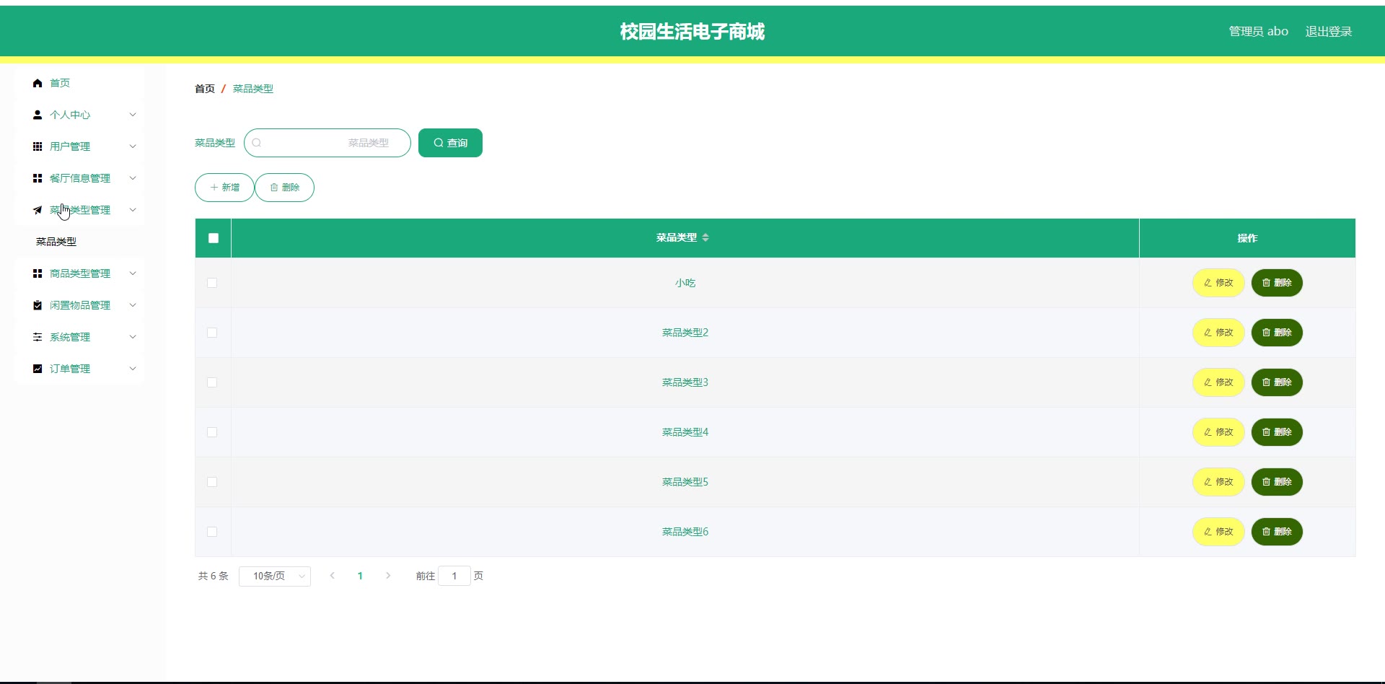Click the person icon beside 个人中心
The image size is (1385, 684).
click(x=38, y=115)
